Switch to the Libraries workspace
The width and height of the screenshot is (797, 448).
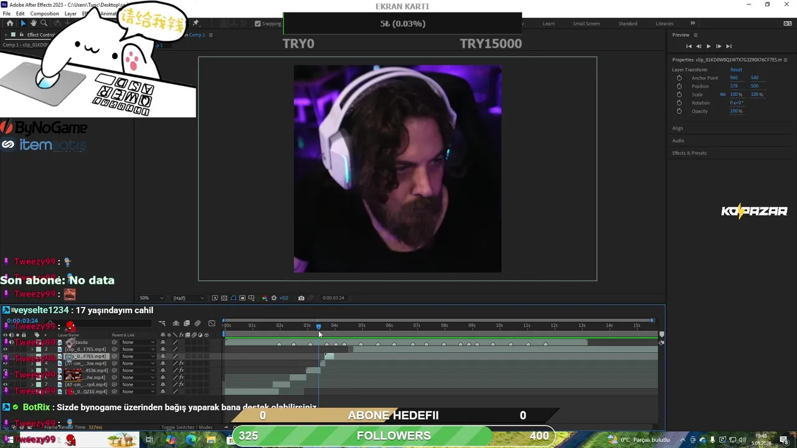[664, 24]
